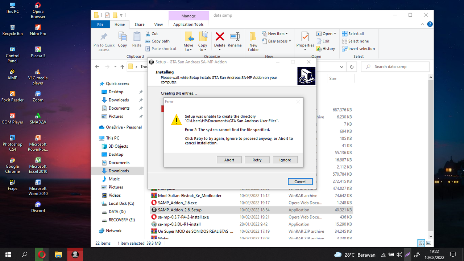Click the Up one level arrow

[x=122, y=67]
